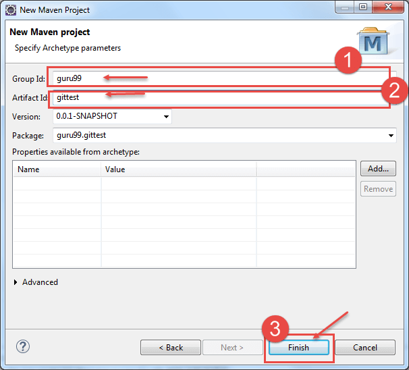The width and height of the screenshot is (409, 370).
Task: Click first empty row in properties table
Action: click(135, 184)
